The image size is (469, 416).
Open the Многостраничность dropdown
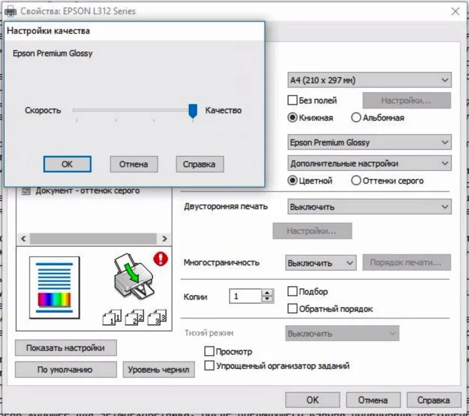pyautogui.click(x=321, y=263)
